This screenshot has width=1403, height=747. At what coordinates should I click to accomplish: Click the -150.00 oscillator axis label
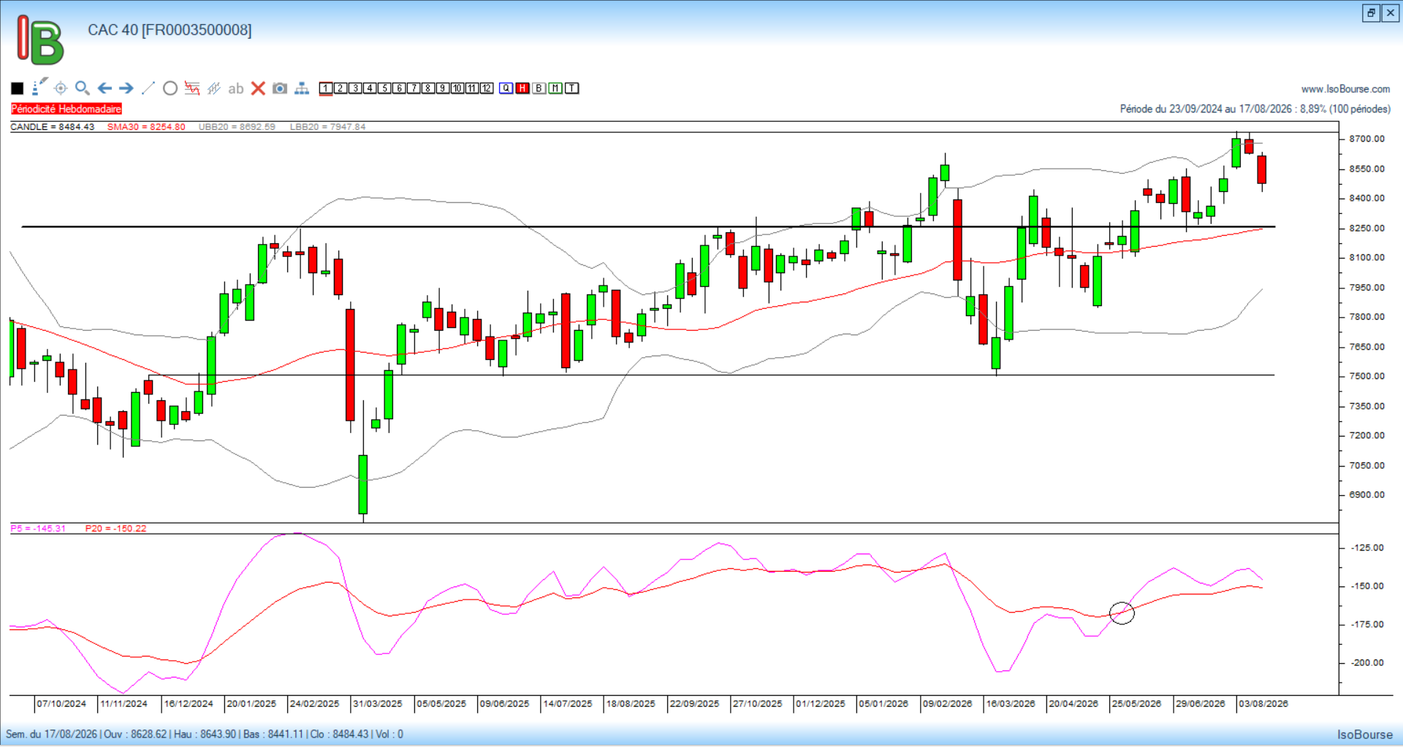pyautogui.click(x=1367, y=586)
